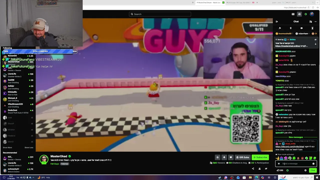Screen dimensions: 320x180
Task: Expand the pinned message with the down arrow
Action: click(x=315, y=44)
